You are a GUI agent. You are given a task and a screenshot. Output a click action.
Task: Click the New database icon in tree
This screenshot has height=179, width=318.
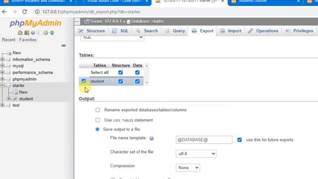[x=9, y=53]
